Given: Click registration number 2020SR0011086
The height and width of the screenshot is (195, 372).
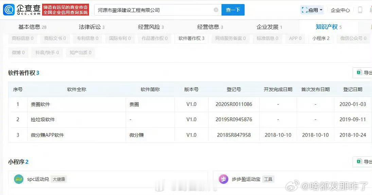Looking at the screenshot, I should click(x=234, y=104).
